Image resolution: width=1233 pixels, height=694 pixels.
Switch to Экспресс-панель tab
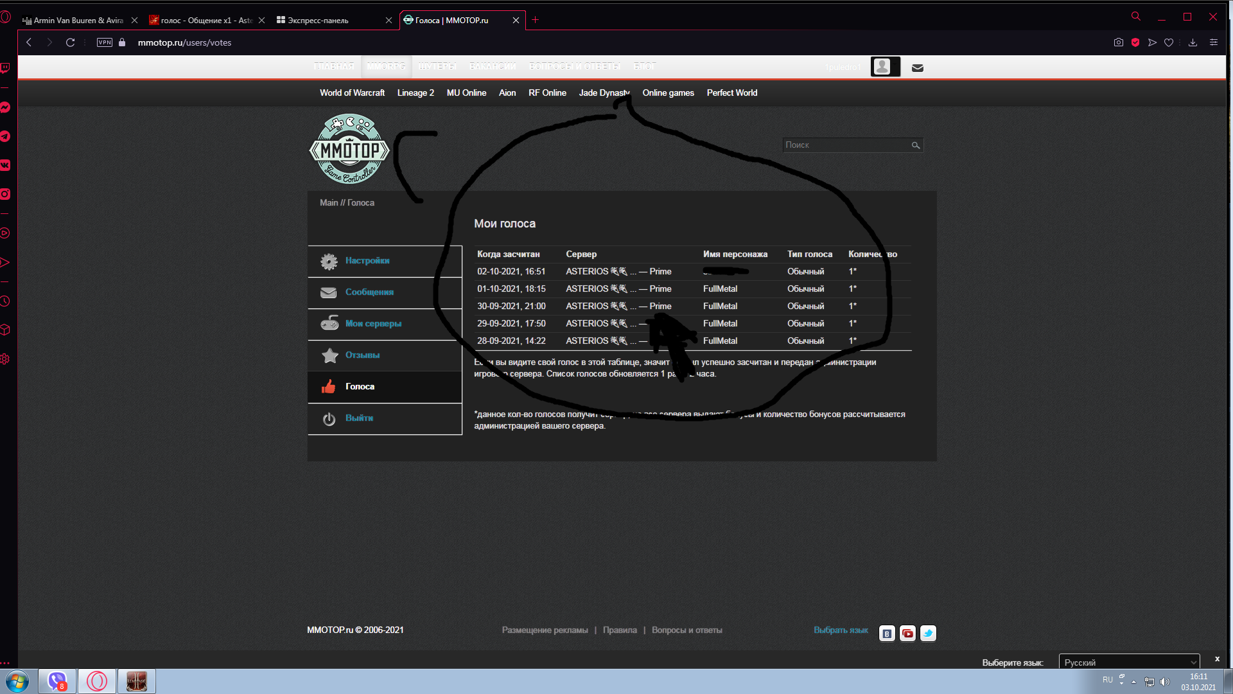tap(333, 20)
